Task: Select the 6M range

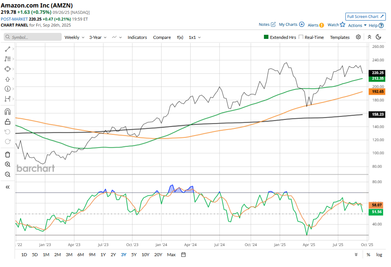Action: tap(80, 255)
